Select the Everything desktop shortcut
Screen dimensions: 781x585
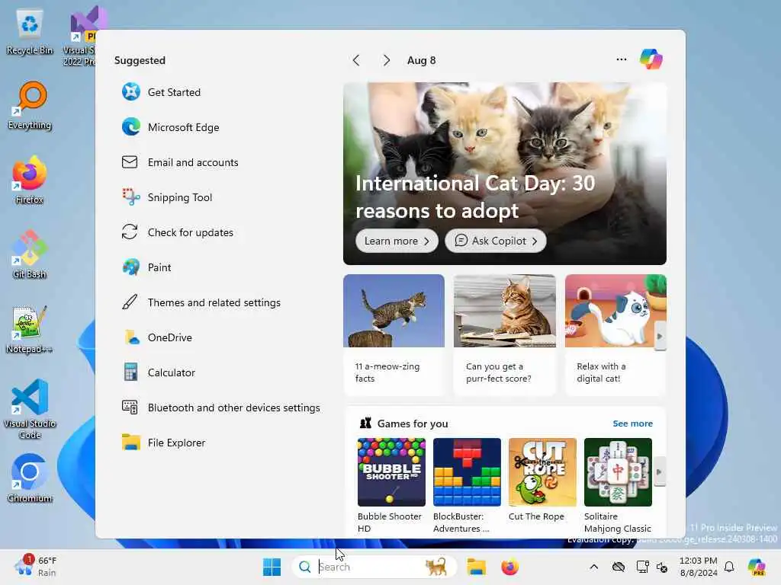point(30,106)
